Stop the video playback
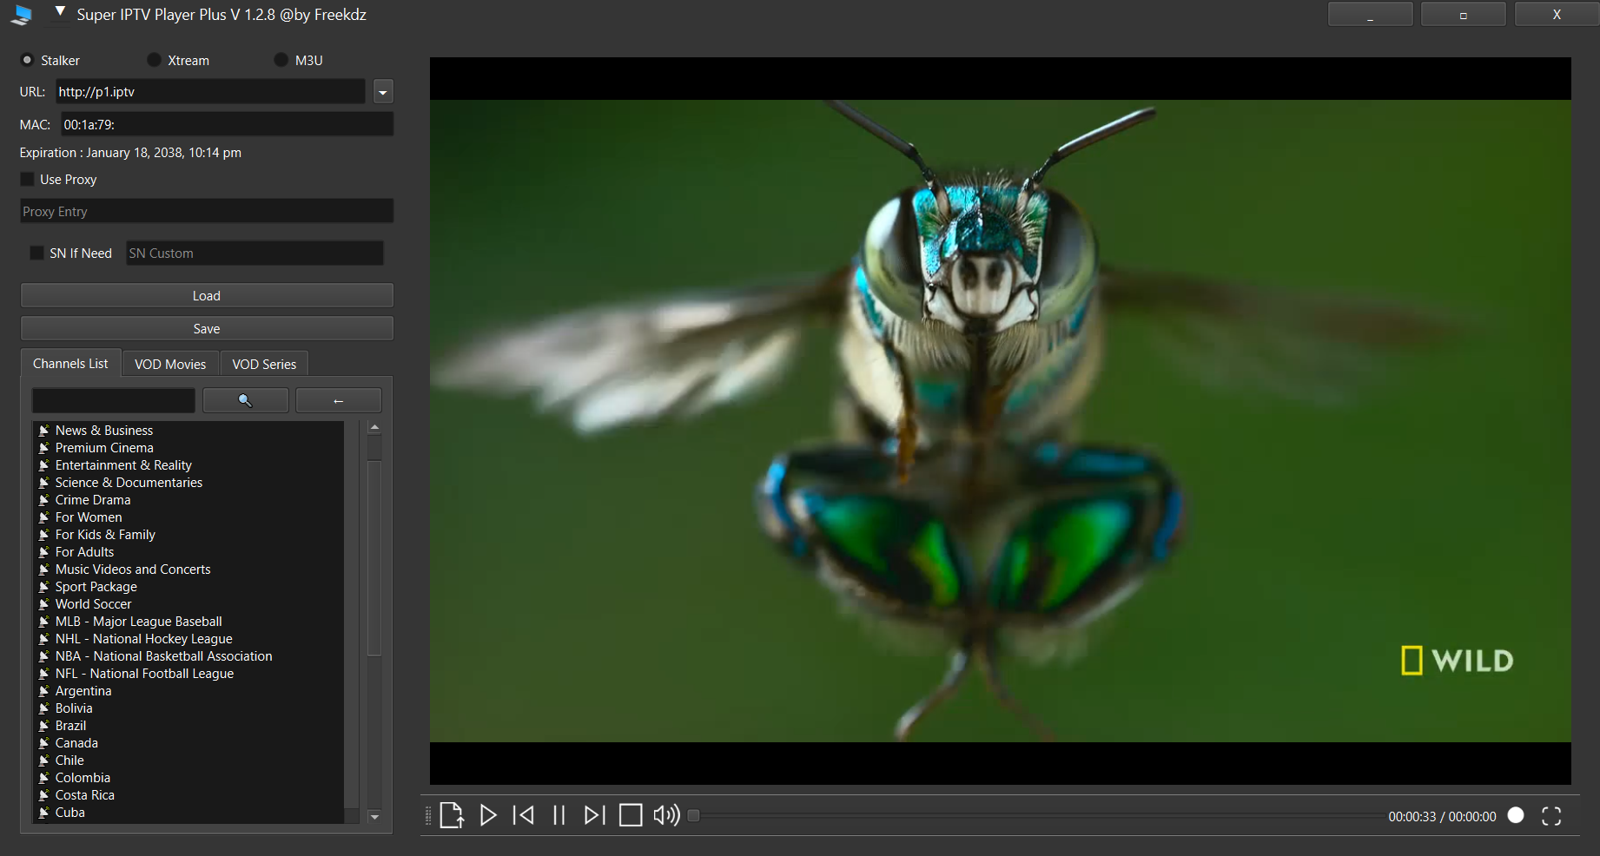The width and height of the screenshot is (1600, 856). click(x=631, y=815)
